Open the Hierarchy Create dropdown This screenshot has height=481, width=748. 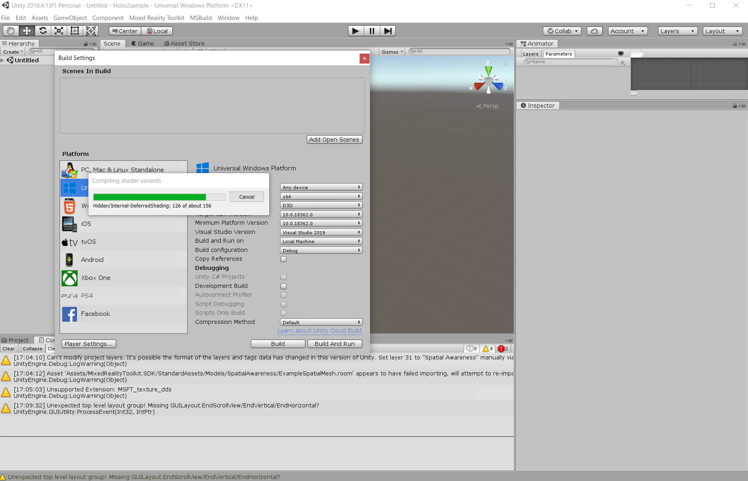13,52
